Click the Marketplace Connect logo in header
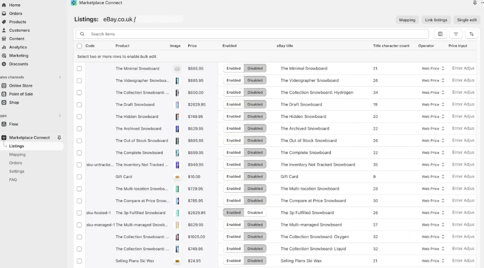The image size is (484, 268). pyautogui.click(x=74, y=3)
